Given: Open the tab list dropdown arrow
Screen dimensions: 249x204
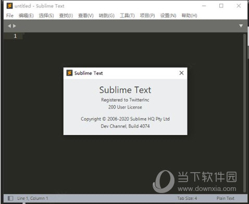Looking at the screenshot, I should click(x=241, y=26).
